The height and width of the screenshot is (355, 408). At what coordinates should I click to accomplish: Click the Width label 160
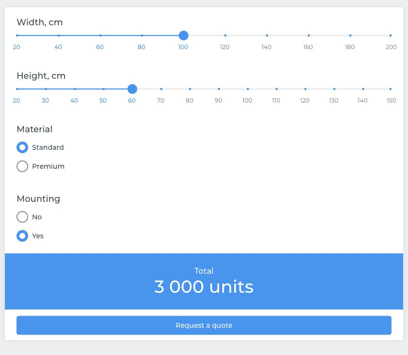[x=308, y=47]
